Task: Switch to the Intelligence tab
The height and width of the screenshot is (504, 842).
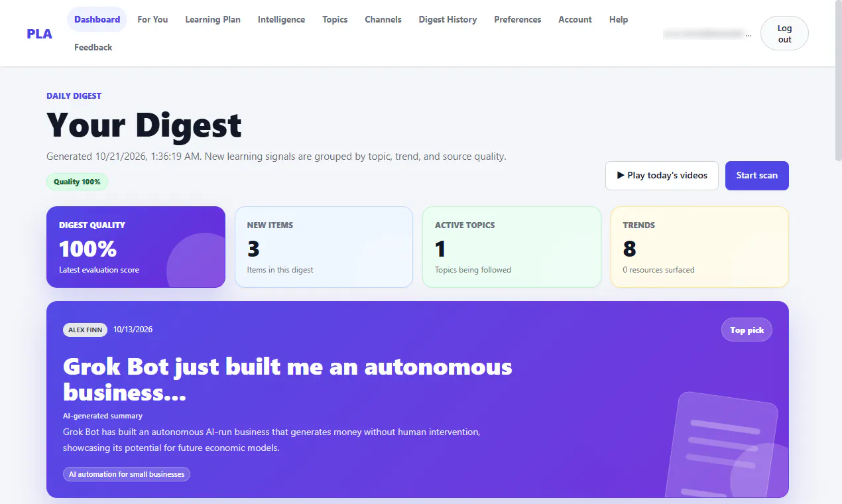Action: coord(281,19)
